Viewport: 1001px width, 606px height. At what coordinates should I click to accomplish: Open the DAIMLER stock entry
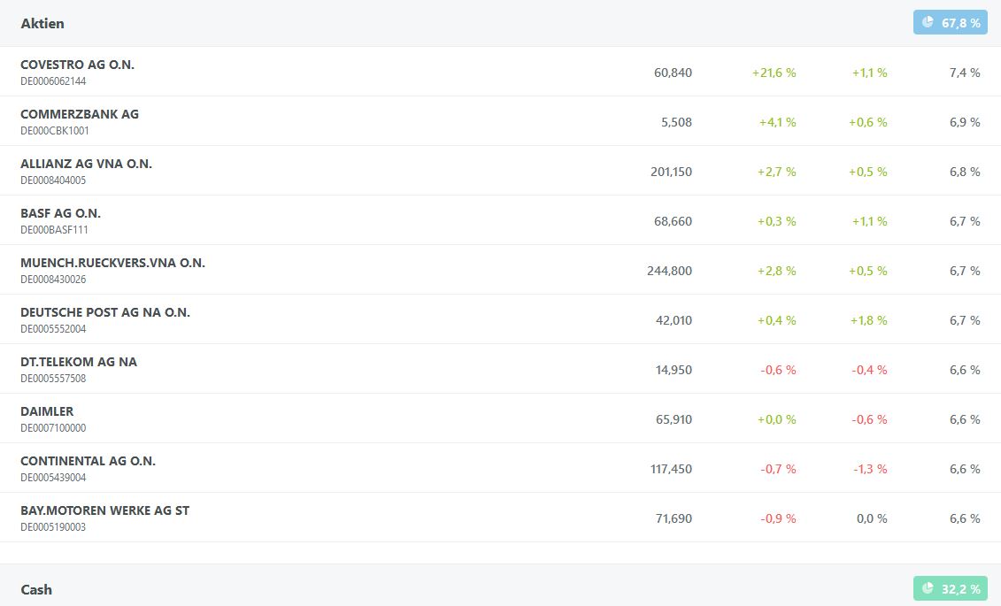pyautogui.click(x=47, y=411)
